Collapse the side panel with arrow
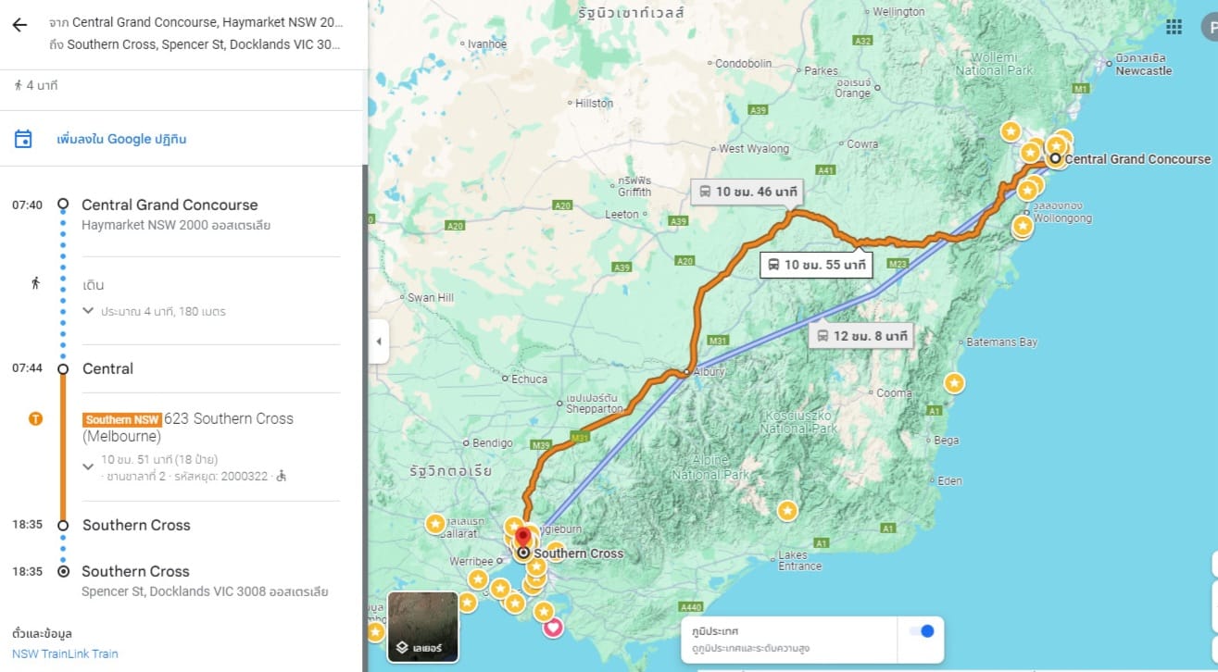Viewport: 1218px width, 672px height. coord(378,342)
